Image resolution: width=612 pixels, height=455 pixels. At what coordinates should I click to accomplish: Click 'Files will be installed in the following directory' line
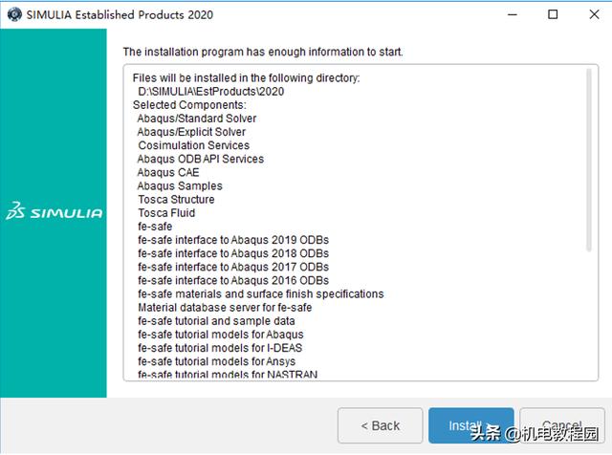247,78
